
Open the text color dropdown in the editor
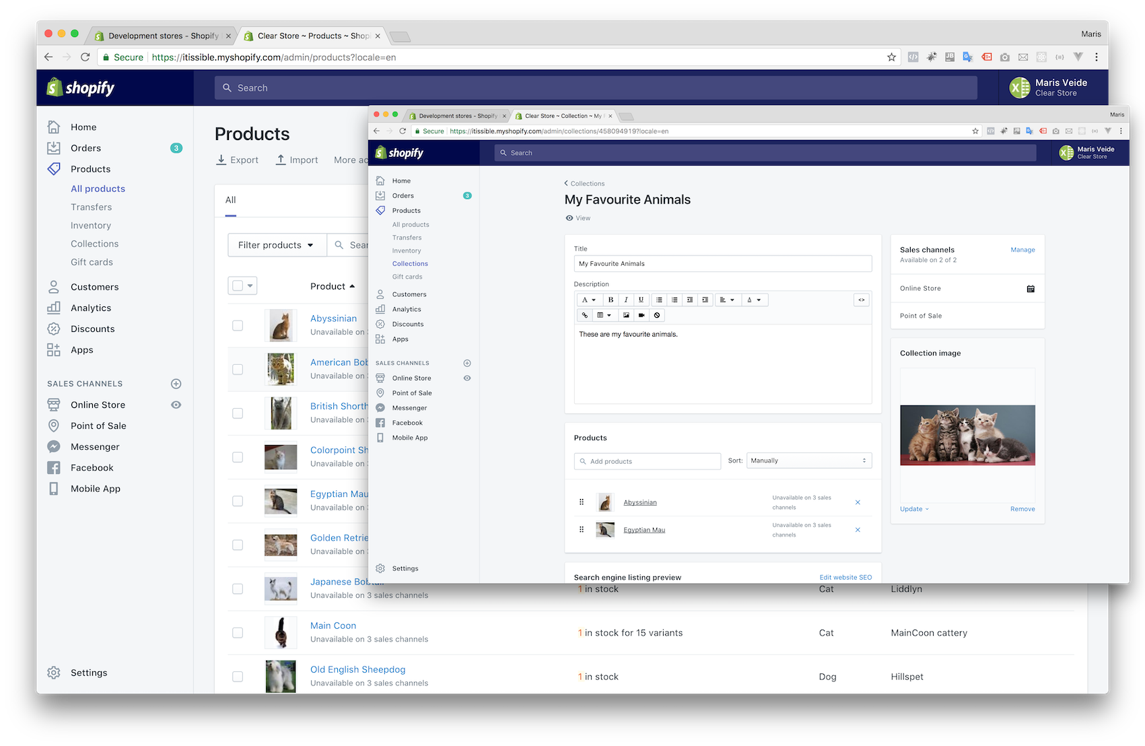click(x=754, y=300)
